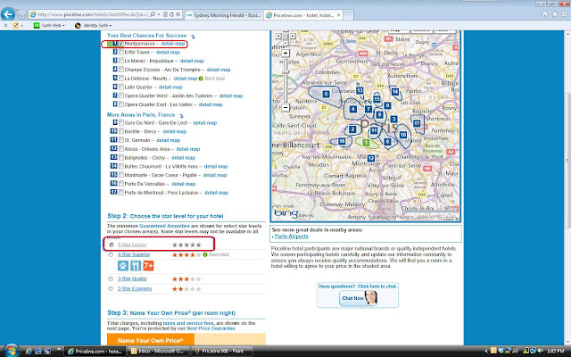Go back with the browser back arrow
This screenshot has height=357, width=571.
tap(8, 14)
